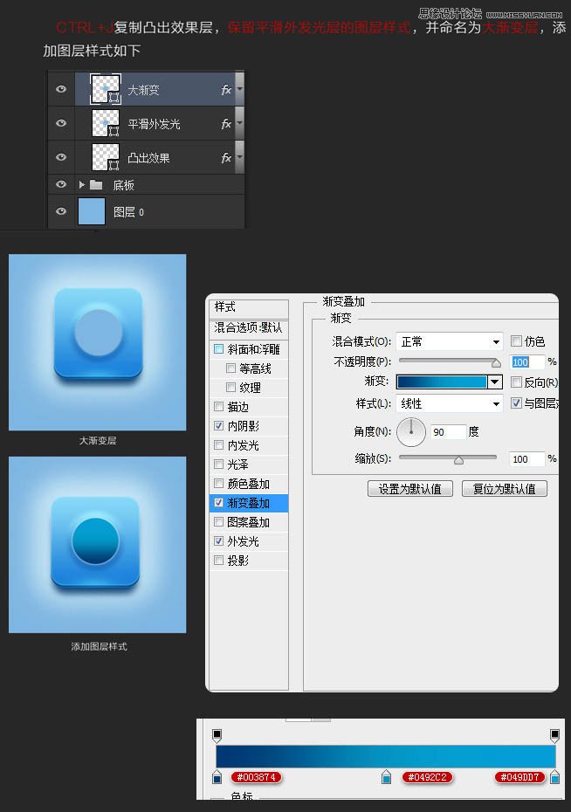Open the 内阴影 style settings

(x=244, y=426)
